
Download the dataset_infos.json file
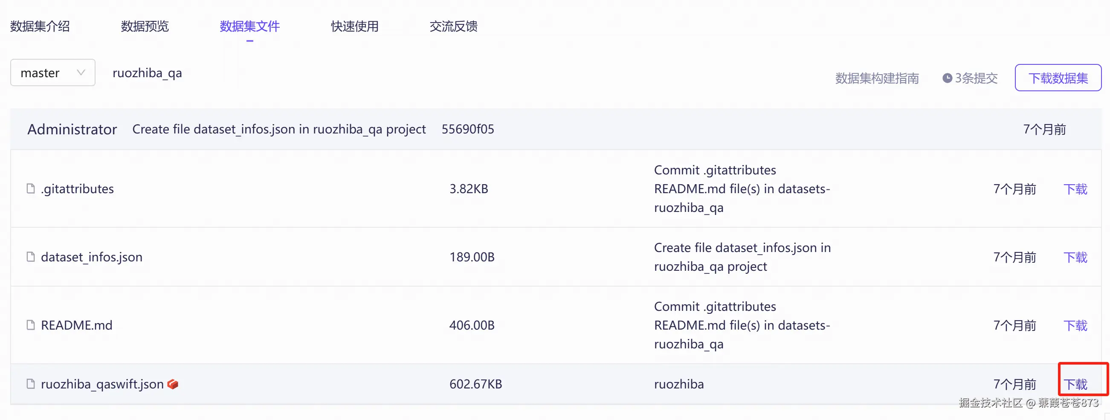click(1075, 257)
